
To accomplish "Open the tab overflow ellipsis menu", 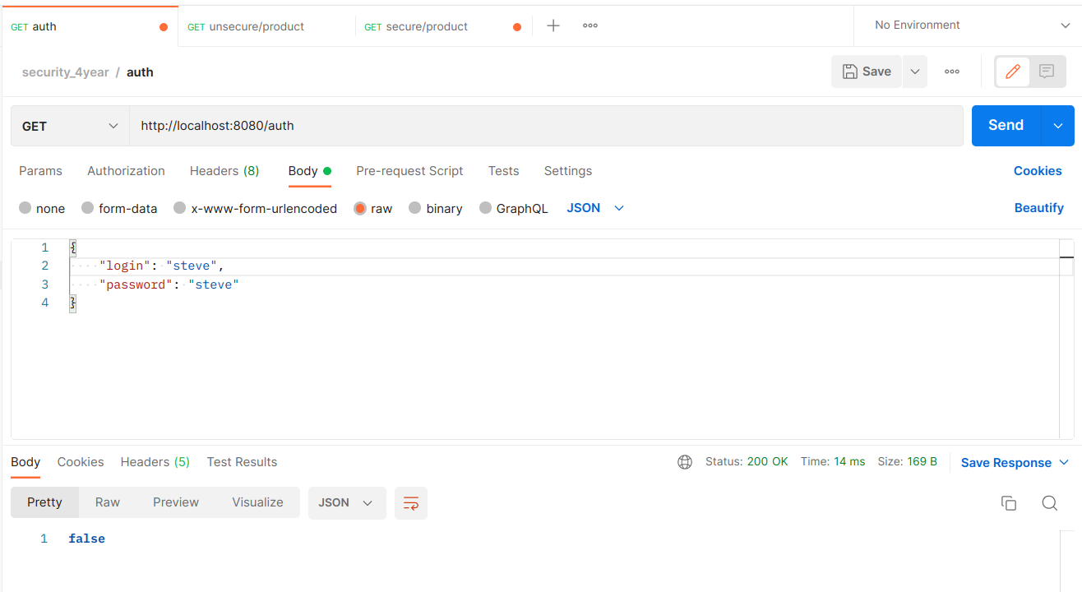I will [589, 25].
